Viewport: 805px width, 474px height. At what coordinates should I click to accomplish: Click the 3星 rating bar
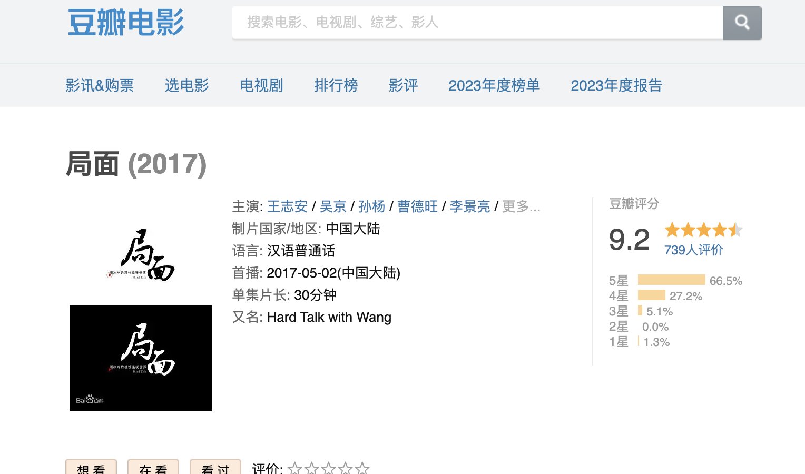(640, 310)
